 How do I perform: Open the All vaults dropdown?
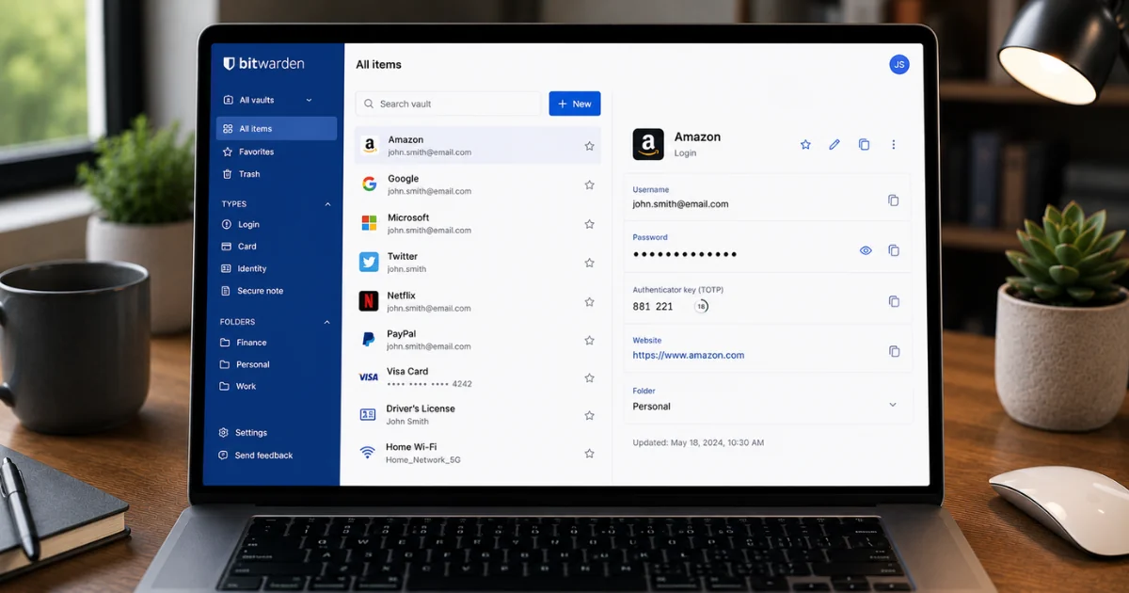pyautogui.click(x=268, y=100)
